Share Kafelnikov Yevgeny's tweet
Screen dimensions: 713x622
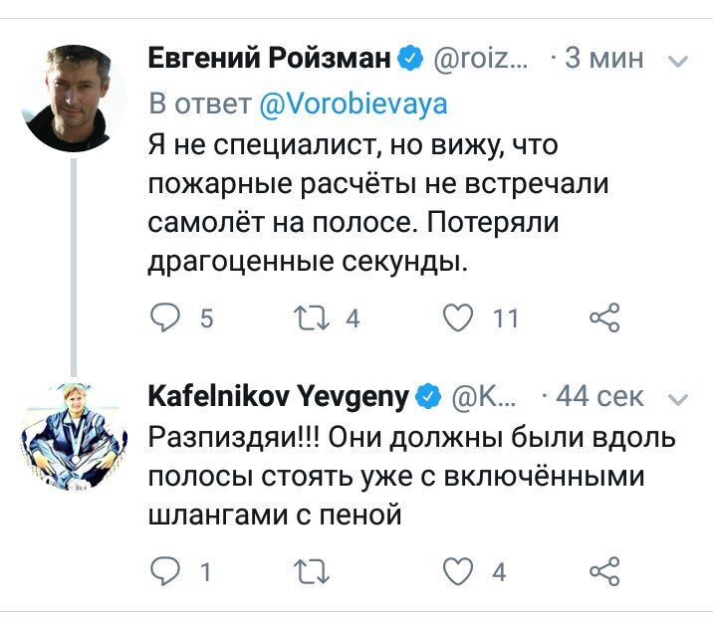[x=604, y=571]
